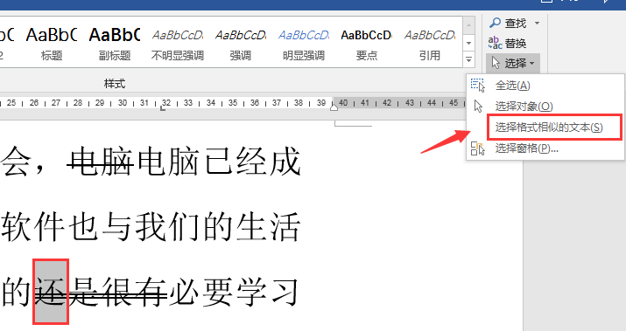Apply the Intense Emphasis (明显强调) style

pos(304,42)
